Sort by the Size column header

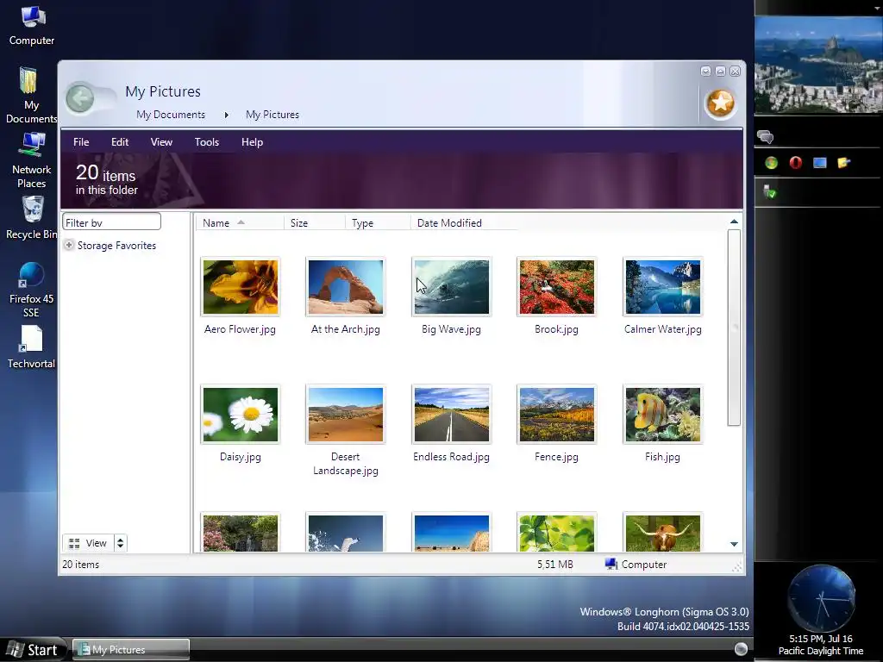(x=314, y=223)
